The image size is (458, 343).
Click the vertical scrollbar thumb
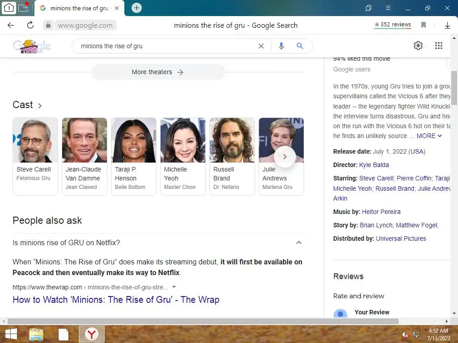point(454,88)
